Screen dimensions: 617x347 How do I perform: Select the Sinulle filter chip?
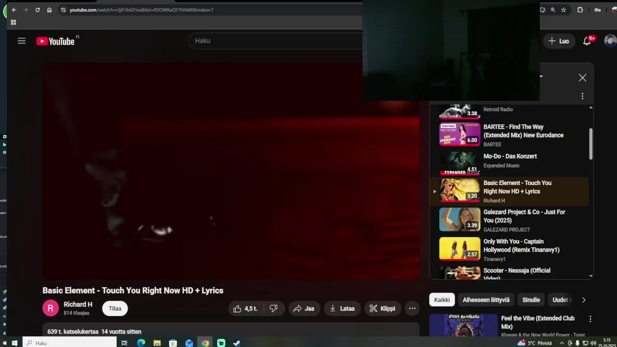pyautogui.click(x=531, y=300)
